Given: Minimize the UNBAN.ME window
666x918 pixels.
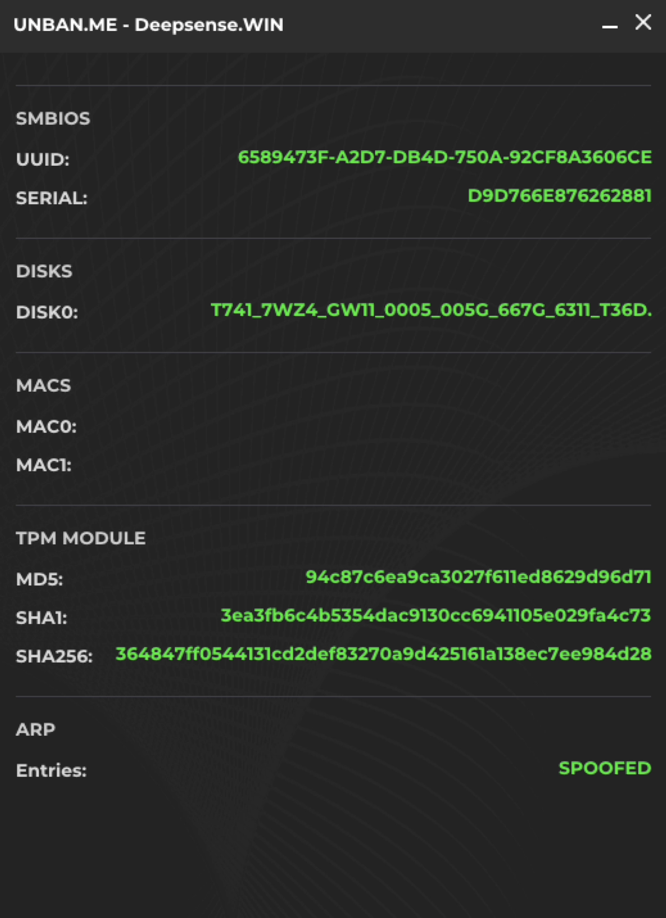Looking at the screenshot, I should [611, 25].
